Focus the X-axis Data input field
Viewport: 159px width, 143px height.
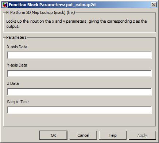(x=79, y=55)
